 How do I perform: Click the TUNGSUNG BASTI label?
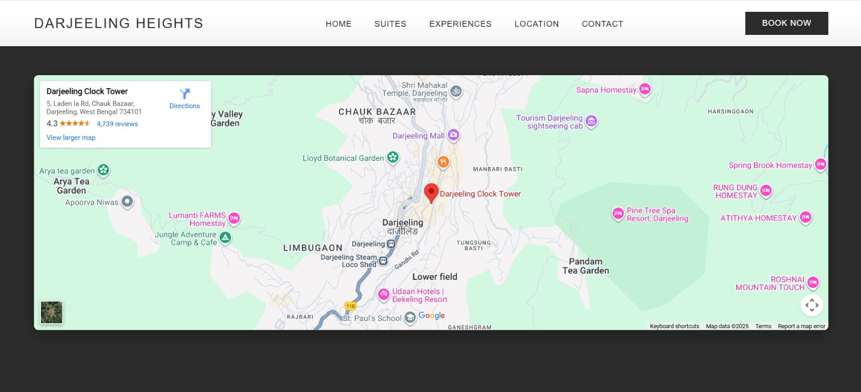474,245
